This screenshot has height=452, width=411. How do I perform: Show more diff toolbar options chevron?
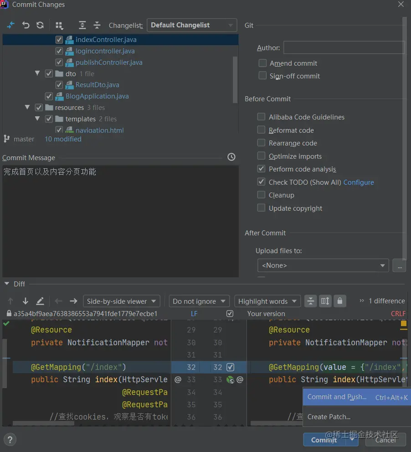coord(361,301)
